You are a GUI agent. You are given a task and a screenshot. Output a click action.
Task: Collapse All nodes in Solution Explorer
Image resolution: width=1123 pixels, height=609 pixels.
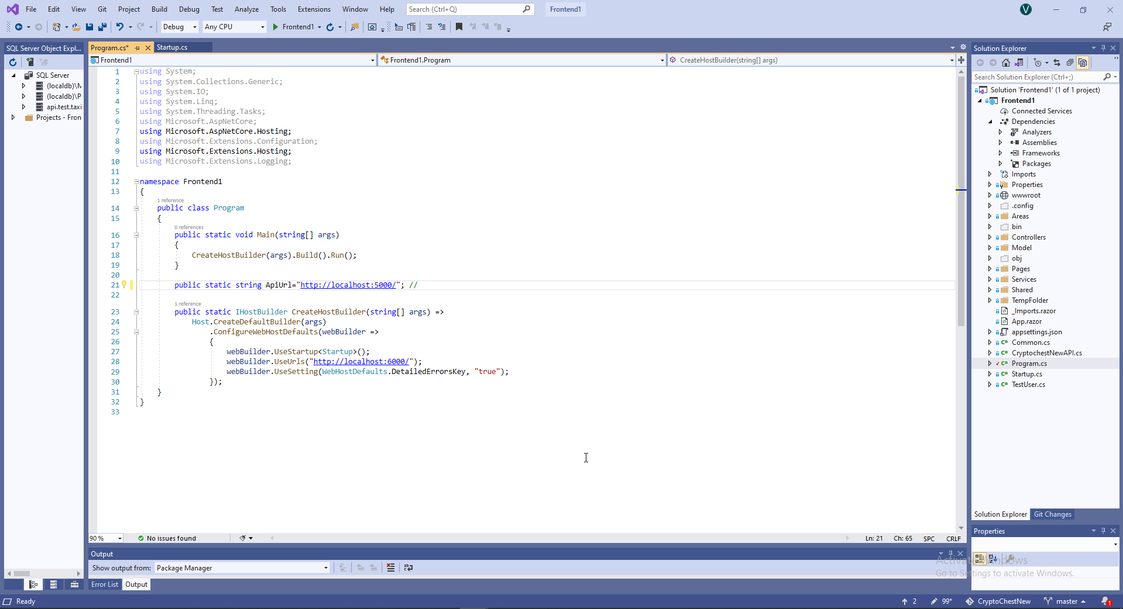(1070, 63)
